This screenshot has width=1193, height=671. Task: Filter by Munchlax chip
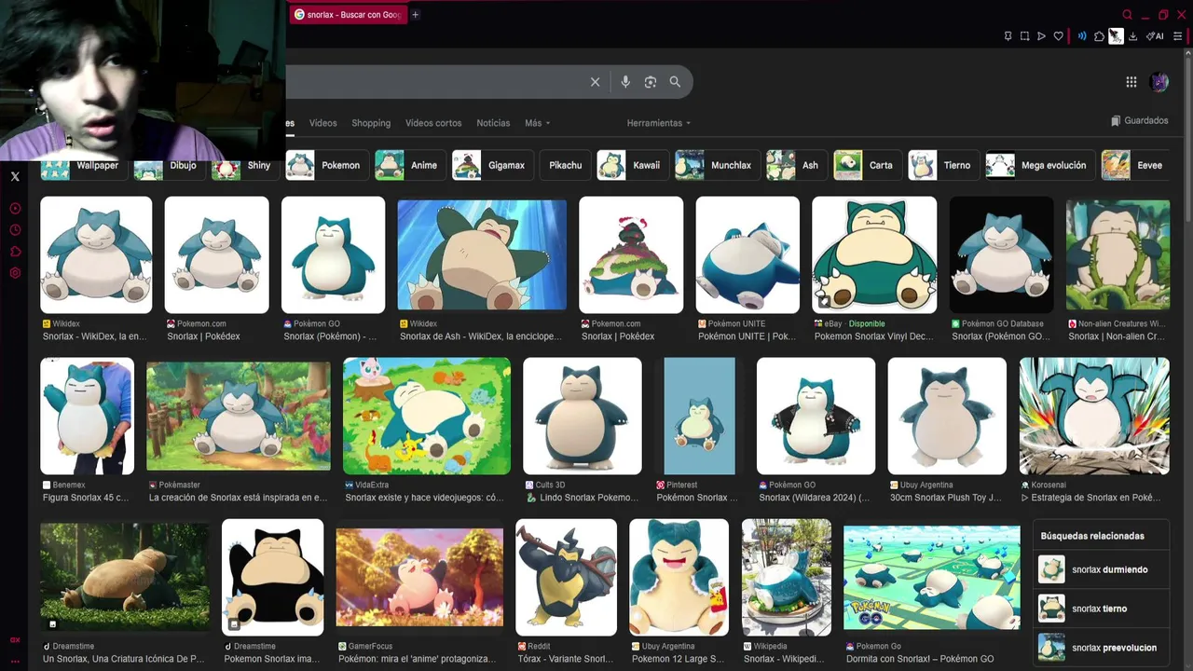coord(716,165)
